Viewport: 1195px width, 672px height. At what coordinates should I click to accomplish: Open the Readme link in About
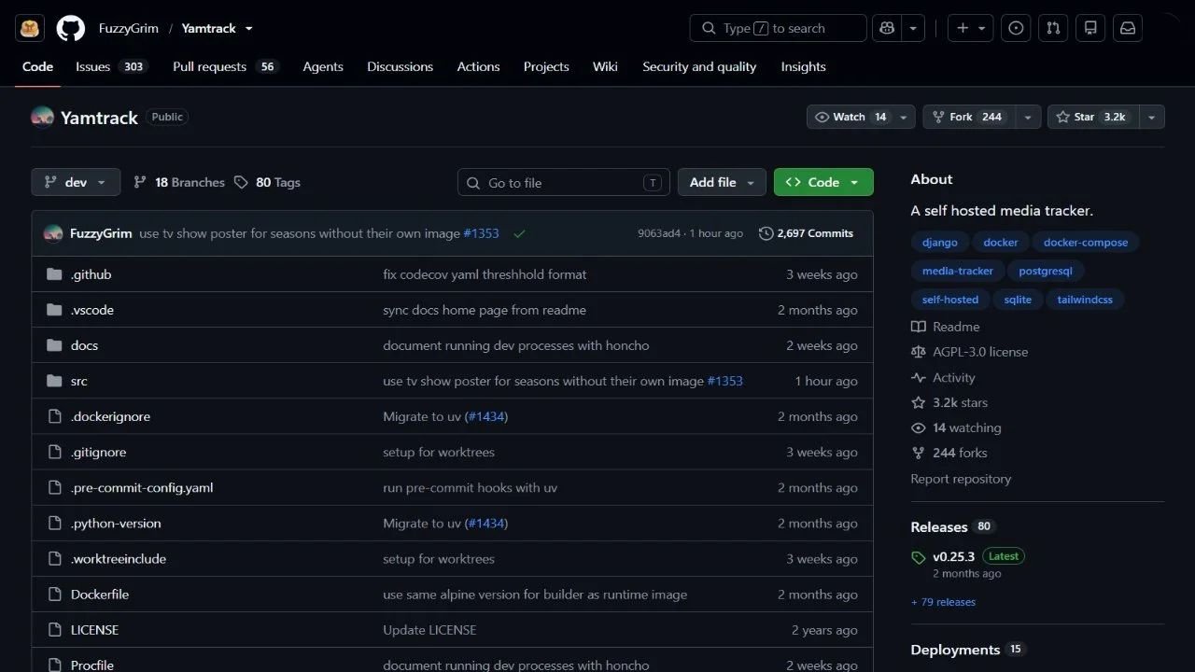click(x=946, y=327)
